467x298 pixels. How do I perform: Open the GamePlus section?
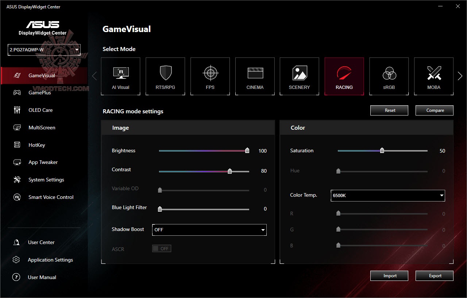[40, 93]
